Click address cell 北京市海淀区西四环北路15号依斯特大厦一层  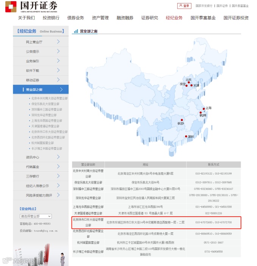[145, 234]
